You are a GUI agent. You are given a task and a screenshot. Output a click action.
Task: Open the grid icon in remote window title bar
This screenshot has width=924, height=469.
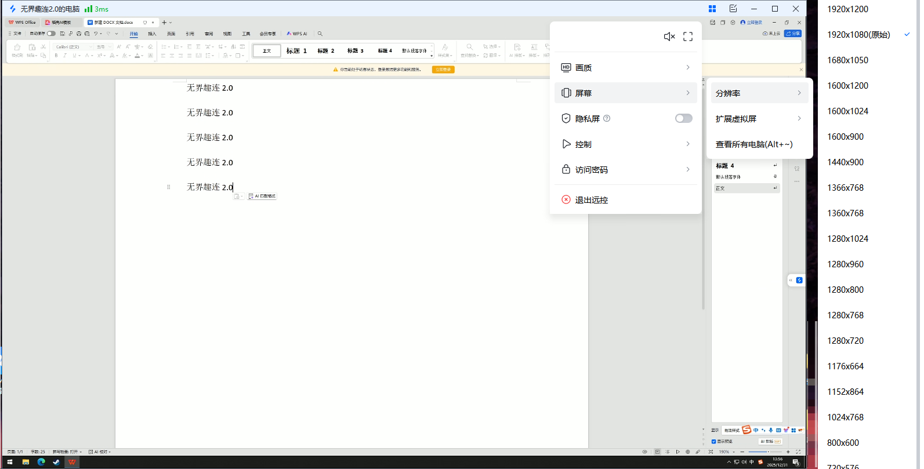(712, 9)
